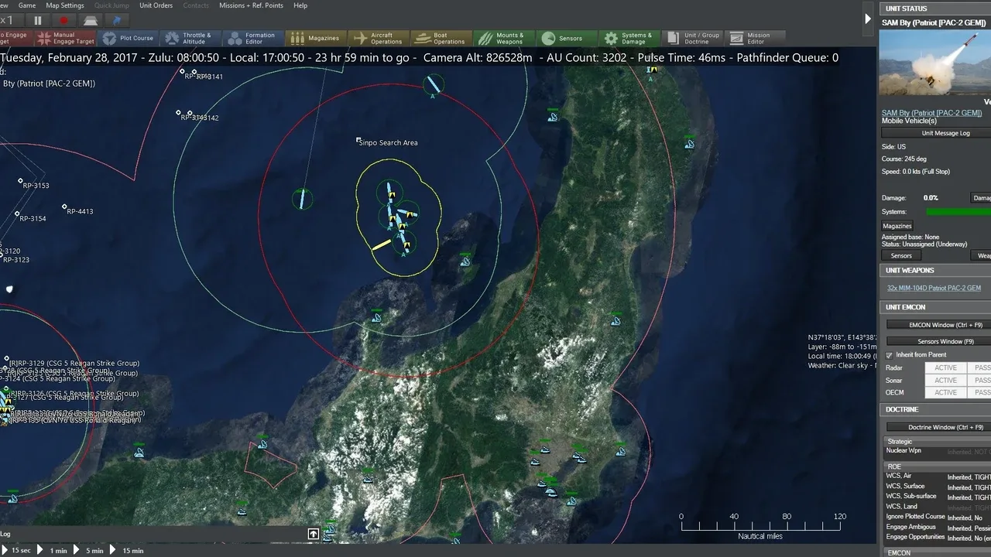Open Plot Course tool

pyautogui.click(x=129, y=38)
